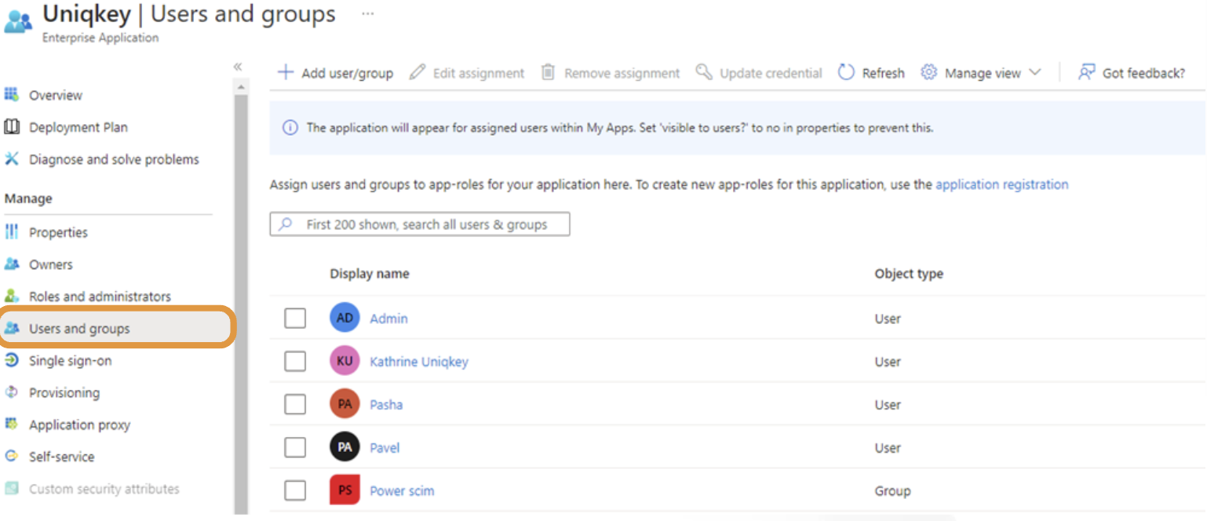The image size is (1207, 521).
Task: Click the info icon in the notification banner
Action: [x=290, y=128]
